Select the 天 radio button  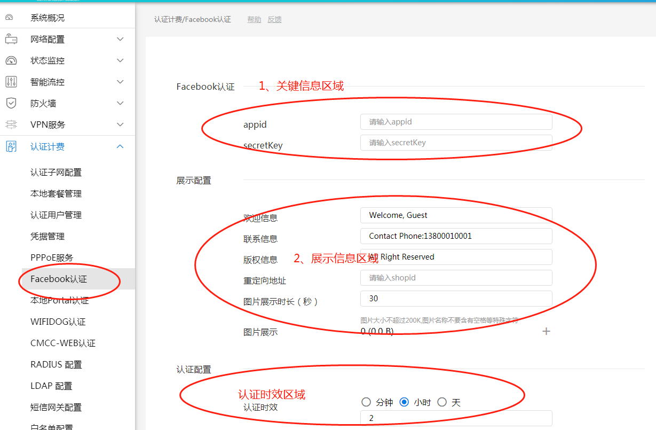(442, 402)
